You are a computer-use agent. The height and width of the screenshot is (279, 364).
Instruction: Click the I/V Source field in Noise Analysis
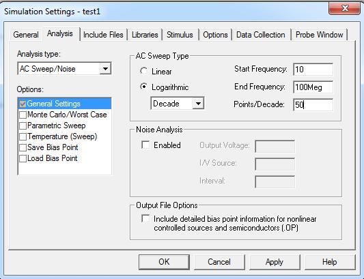click(275, 164)
